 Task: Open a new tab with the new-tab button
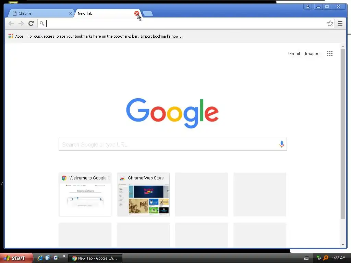[148, 14]
